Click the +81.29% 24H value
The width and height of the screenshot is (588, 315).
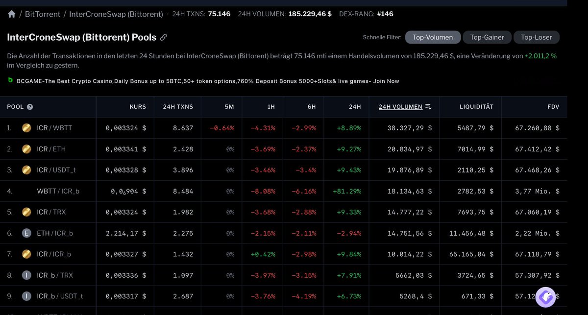pyautogui.click(x=347, y=191)
